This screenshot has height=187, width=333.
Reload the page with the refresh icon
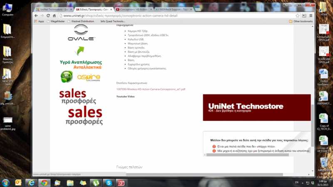[48, 16]
